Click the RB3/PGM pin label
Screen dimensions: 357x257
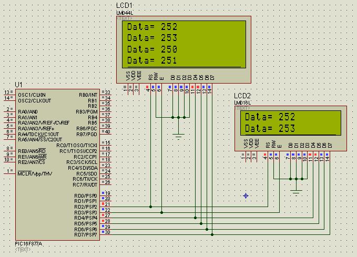87,112
